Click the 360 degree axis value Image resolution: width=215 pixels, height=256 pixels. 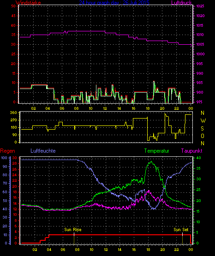pyautogui.click(x=13, y=113)
